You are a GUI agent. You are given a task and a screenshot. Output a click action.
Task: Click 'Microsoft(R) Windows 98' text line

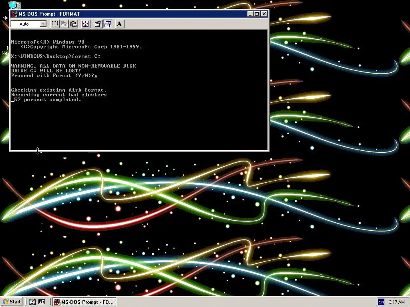[x=48, y=42]
